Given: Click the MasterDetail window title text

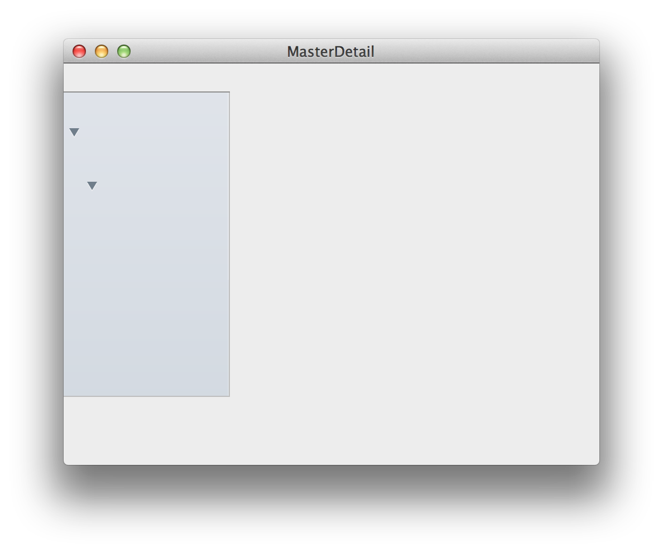Looking at the screenshot, I should [330, 52].
